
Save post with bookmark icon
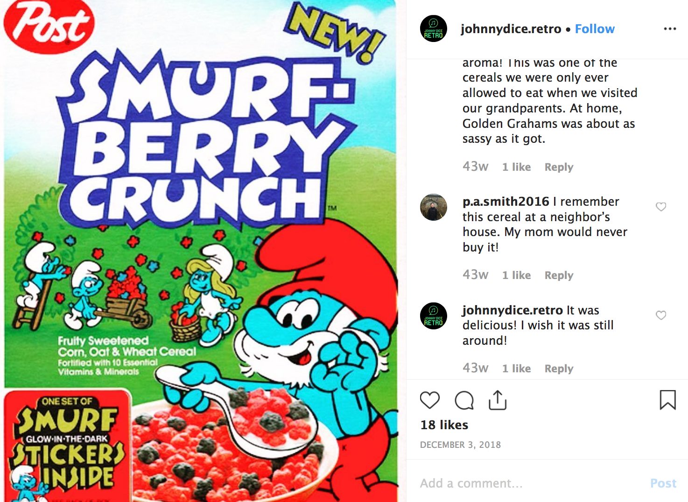pyautogui.click(x=667, y=400)
